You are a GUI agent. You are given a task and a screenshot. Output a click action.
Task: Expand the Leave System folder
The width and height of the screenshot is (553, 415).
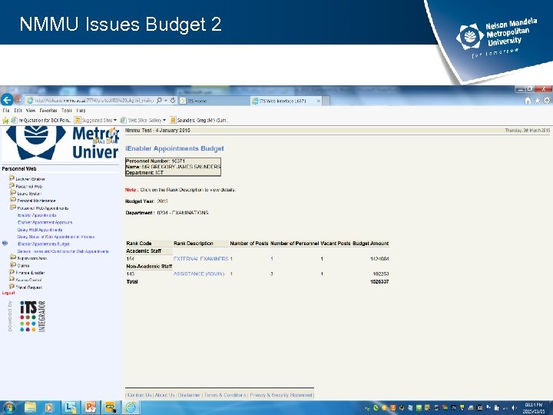coord(13,193)
